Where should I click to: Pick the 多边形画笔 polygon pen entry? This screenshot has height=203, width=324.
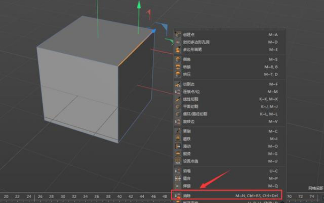coord(230,50)
